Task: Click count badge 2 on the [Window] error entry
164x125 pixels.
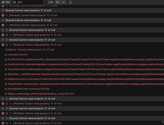Action: pyautogui.click(x=7, y=103)
